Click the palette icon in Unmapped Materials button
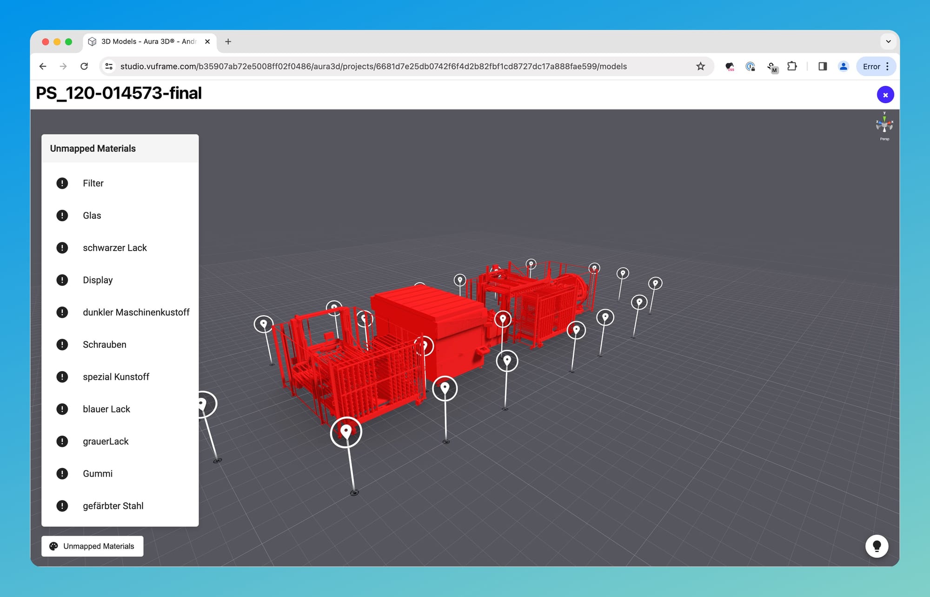 54,546
